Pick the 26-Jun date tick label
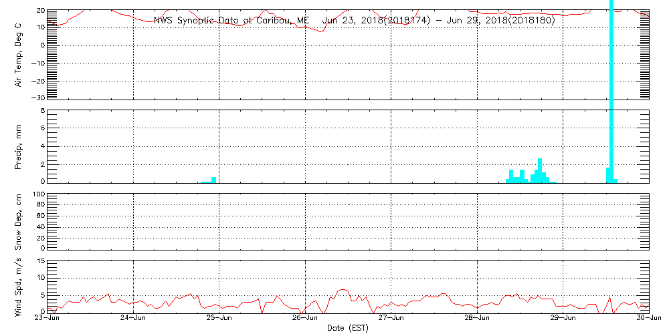This screenshot has height=334, width=669. coord(305,319)
